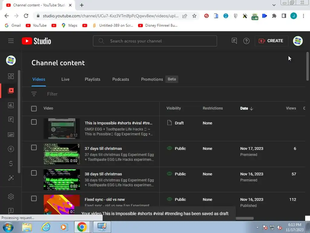Screen dimensions: 310x233
Task: Click the '37 days till christmas' title
Action: 103,149
